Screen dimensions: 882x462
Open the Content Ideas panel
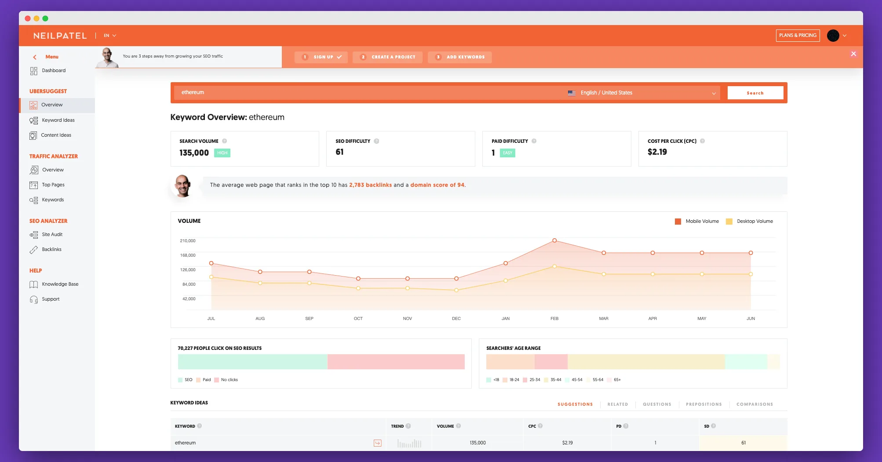(56, 135)
